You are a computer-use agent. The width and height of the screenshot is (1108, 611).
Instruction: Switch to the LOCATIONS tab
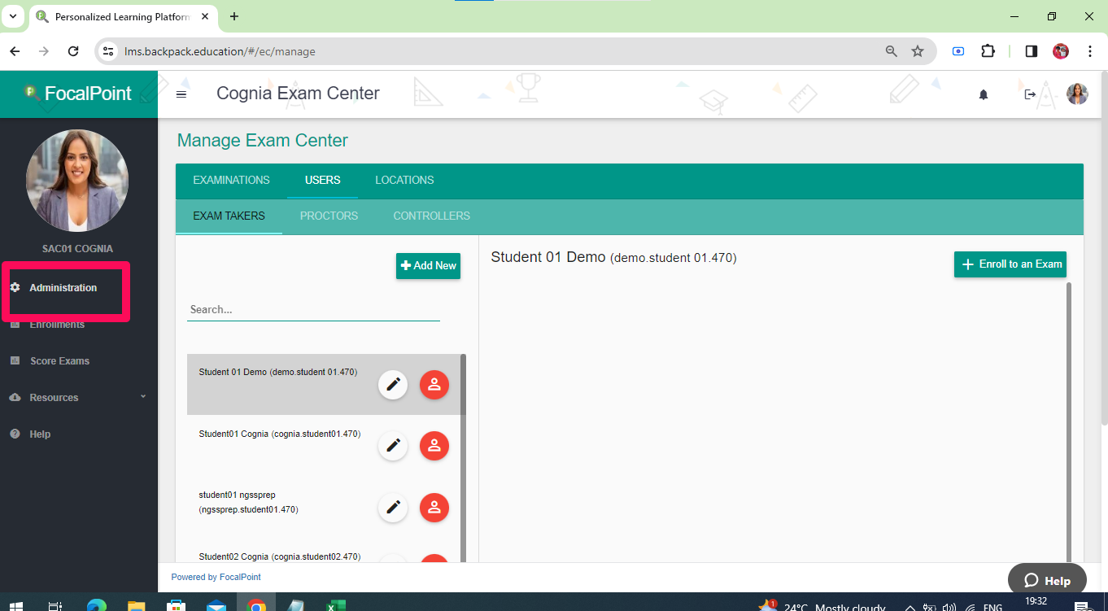point(404,180)
